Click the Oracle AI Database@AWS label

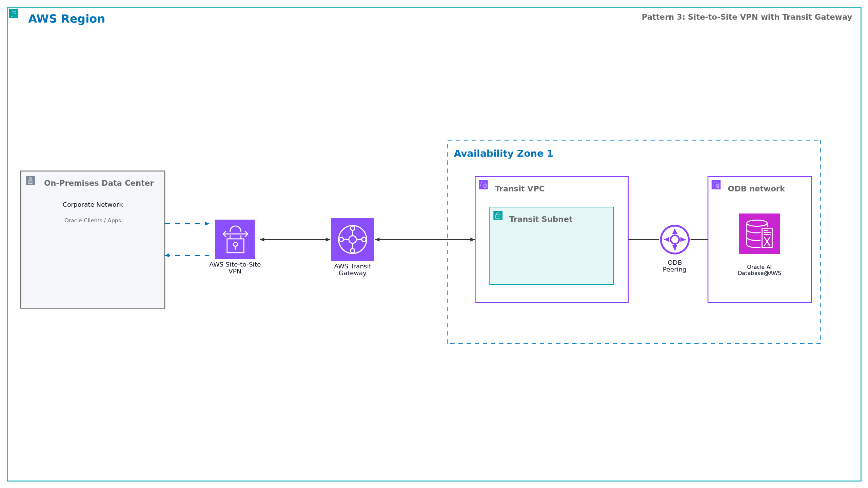[x=759, y=270]
